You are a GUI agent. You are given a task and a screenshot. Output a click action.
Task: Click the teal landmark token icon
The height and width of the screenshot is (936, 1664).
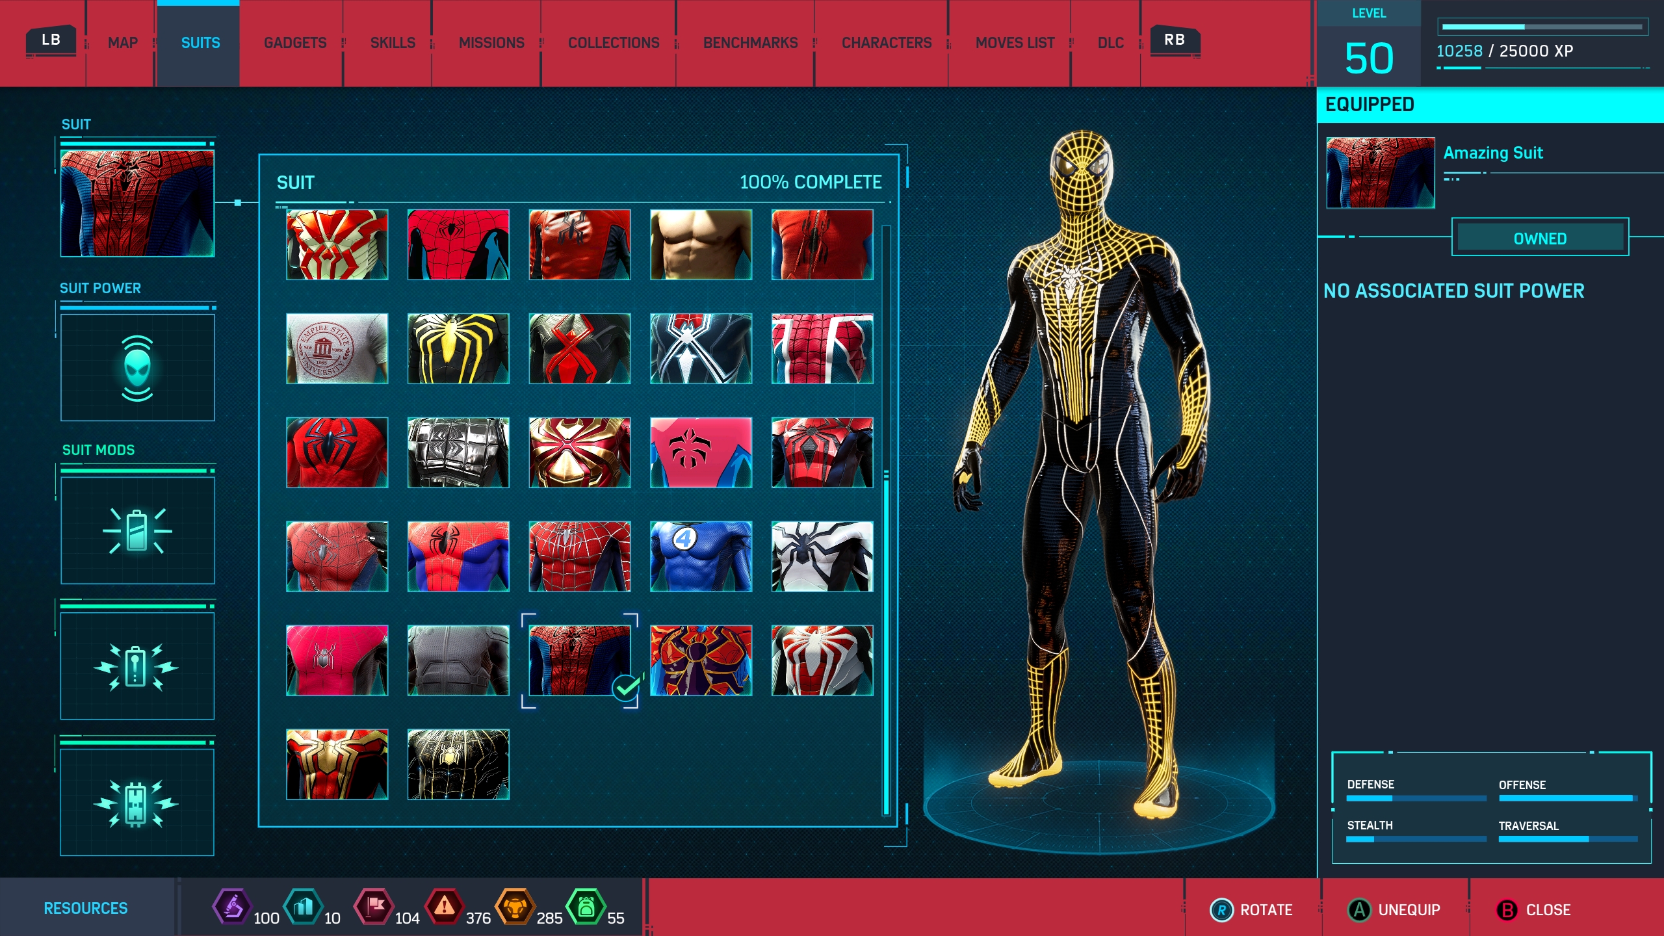304,906
